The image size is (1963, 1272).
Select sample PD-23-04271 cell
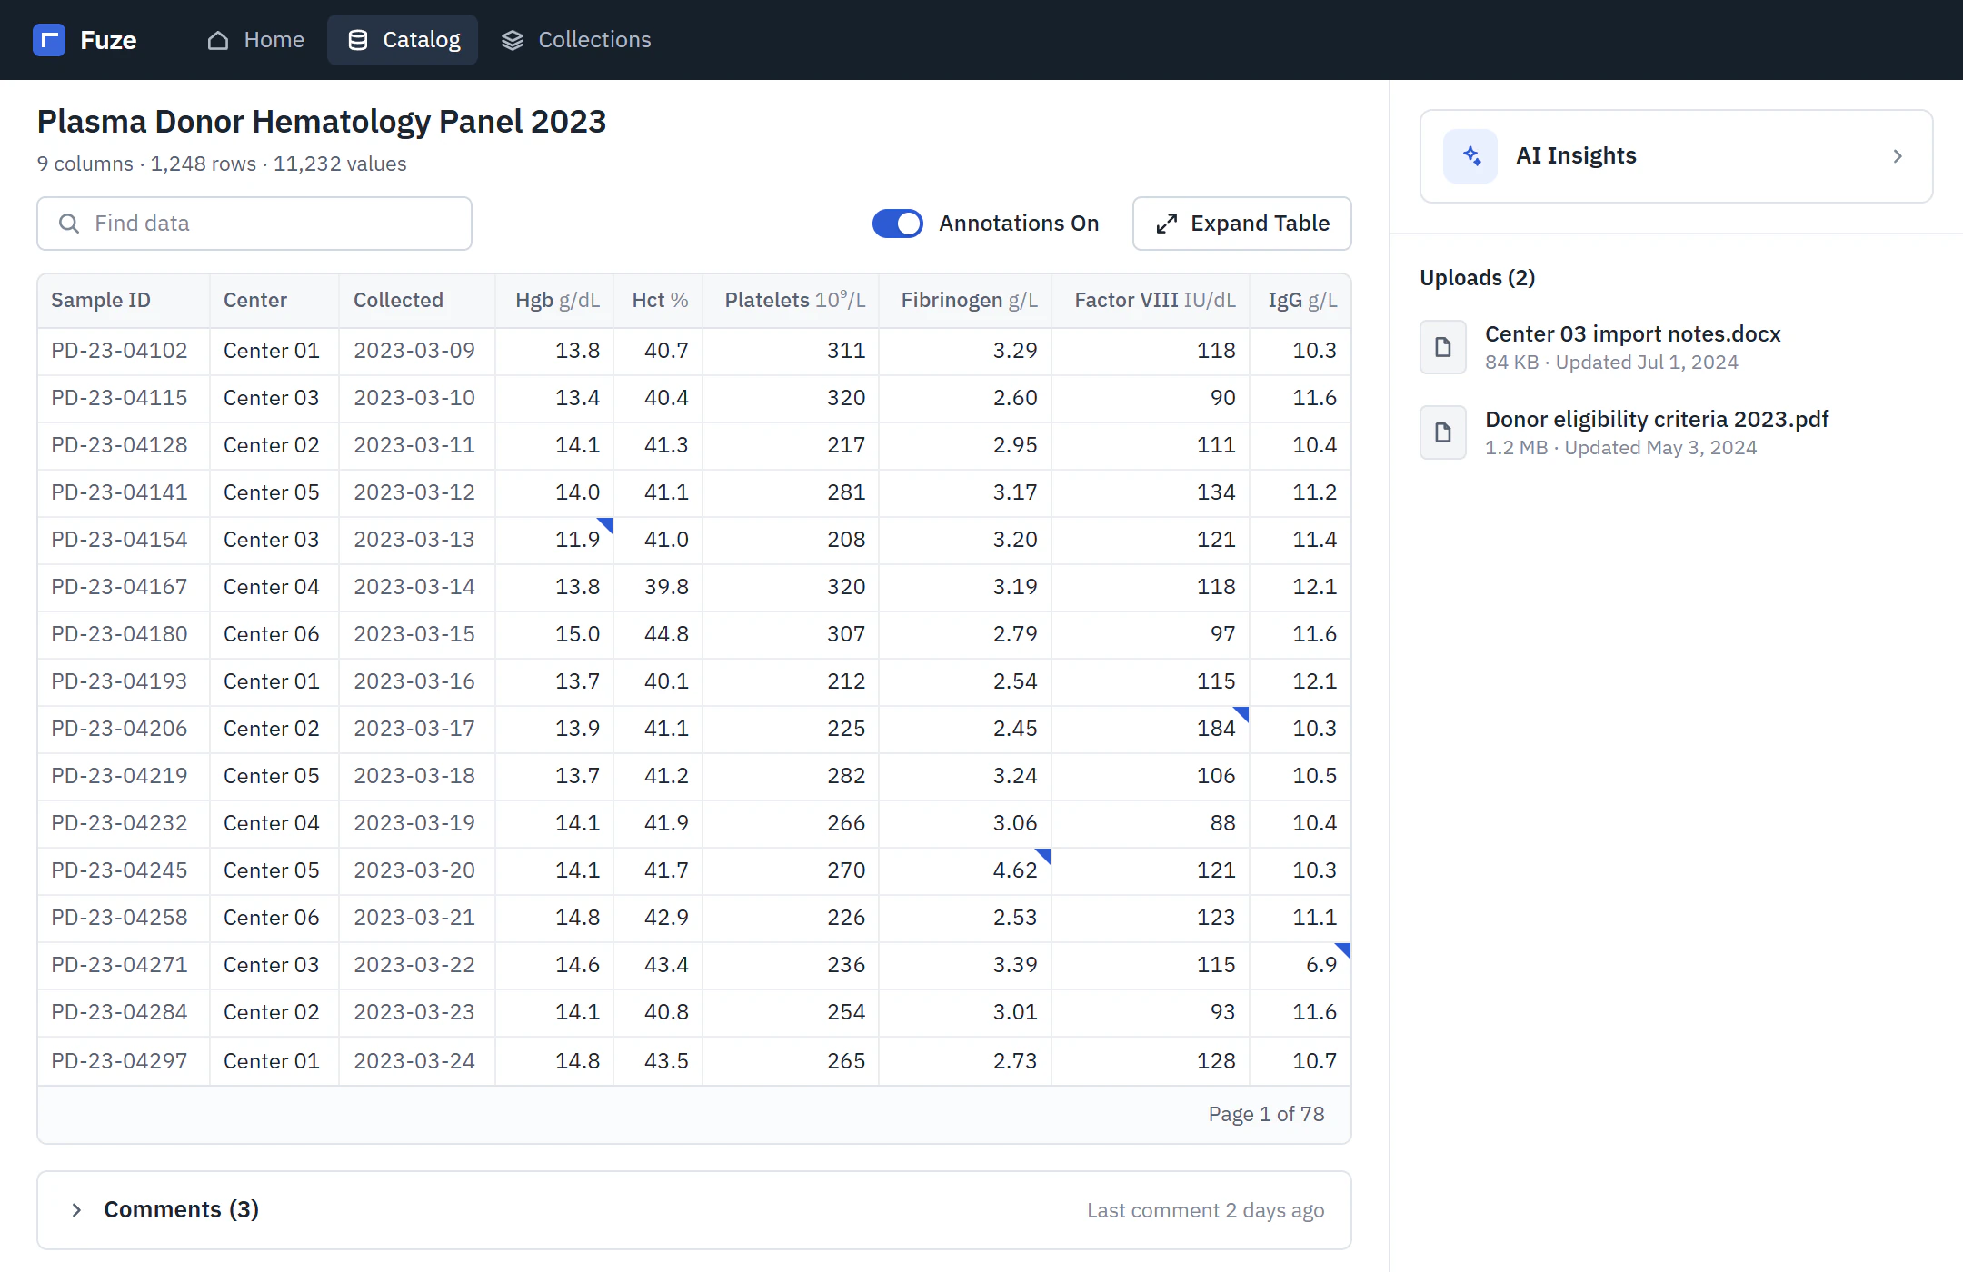click(x=124, y=965)
